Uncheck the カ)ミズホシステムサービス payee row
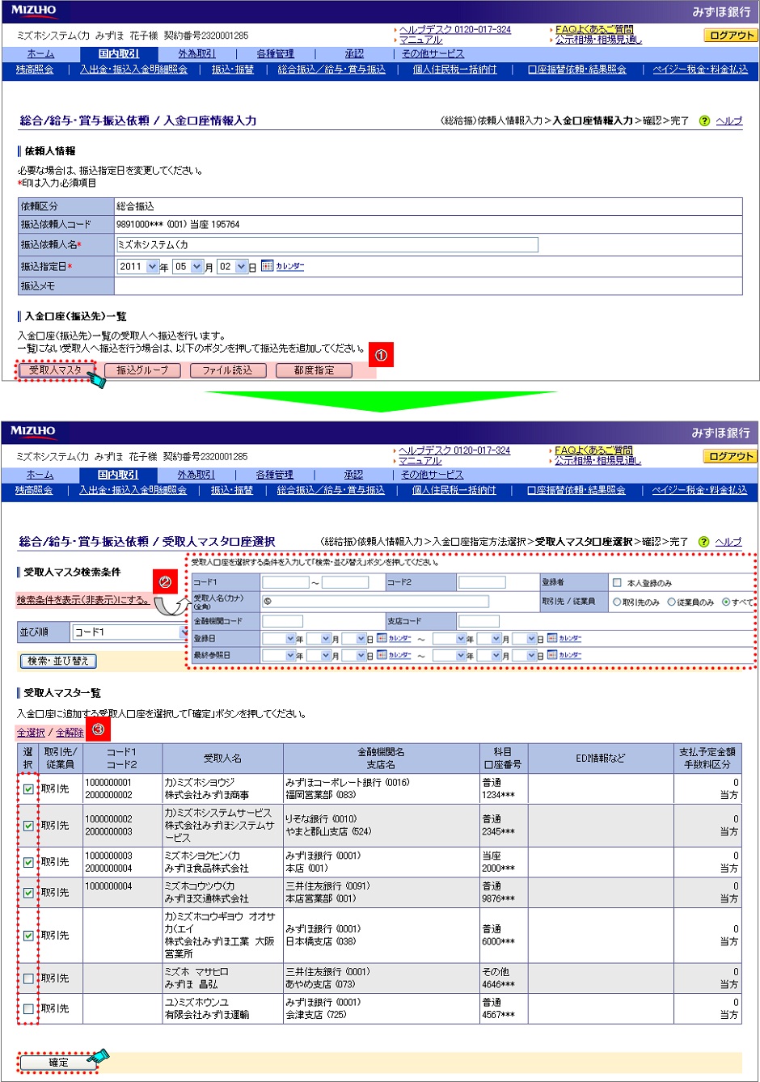The width and height of the screenshot is (760, 1082). tap(28, 826)
